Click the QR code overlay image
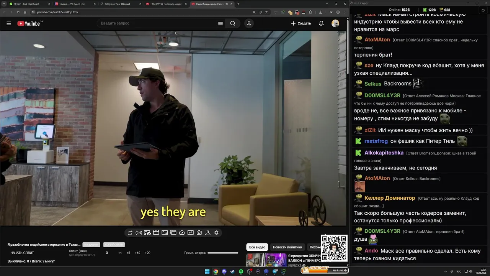This screenshot has width=490, height=276. click(334, 248)
